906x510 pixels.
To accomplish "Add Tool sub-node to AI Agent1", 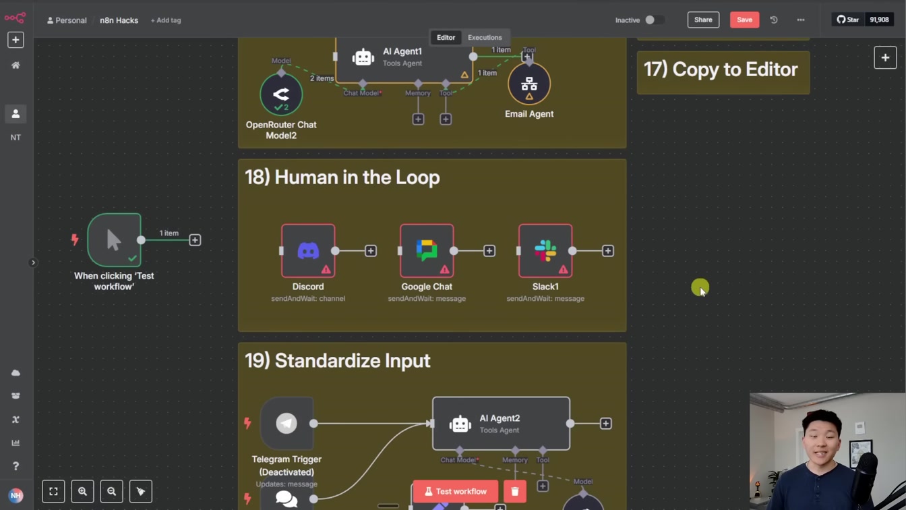I will coord(446,119).
